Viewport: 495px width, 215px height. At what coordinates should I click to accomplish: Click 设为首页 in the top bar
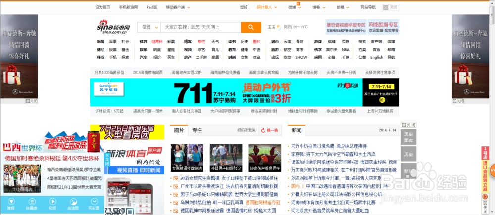102,7
